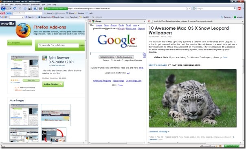Screen dimensions: 246x149
Task: Select "the web" search radio button
Action: pyautogui.click(x=112, y=60)
